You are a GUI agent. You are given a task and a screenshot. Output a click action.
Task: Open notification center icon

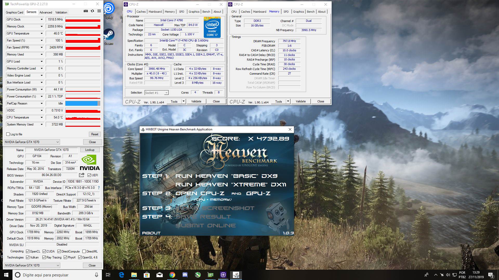click(x=491, y=275)
